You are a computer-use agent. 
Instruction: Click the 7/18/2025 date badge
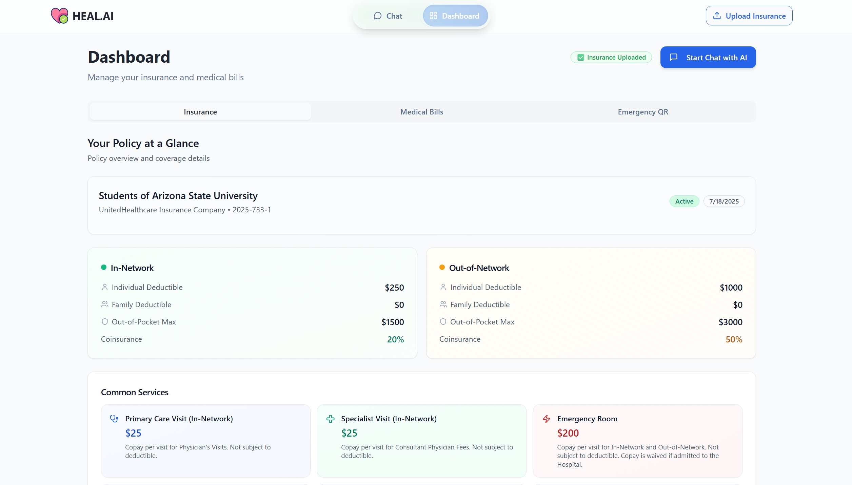724,201
